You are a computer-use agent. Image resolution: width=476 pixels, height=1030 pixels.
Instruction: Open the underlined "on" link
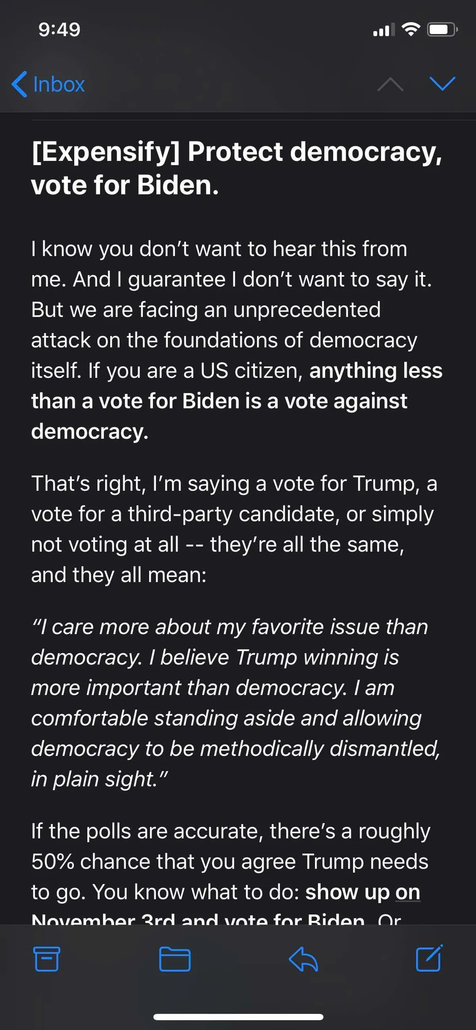tap(408, 892)
